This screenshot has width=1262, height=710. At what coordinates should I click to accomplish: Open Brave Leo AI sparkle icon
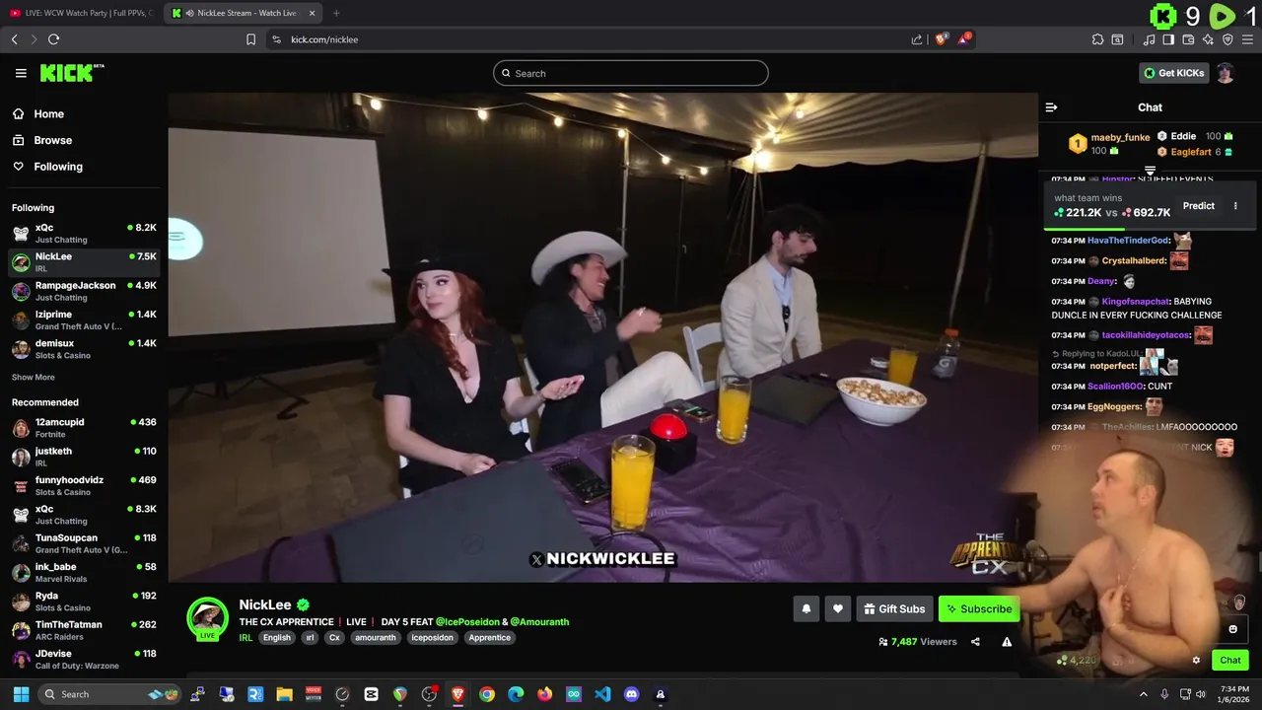[x=1208, y=39]
